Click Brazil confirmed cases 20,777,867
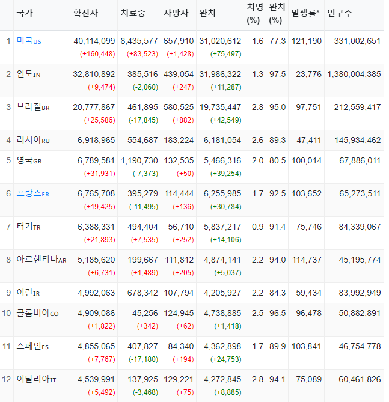389x402 pixels. pyautogui.click(x=94, y=107)
